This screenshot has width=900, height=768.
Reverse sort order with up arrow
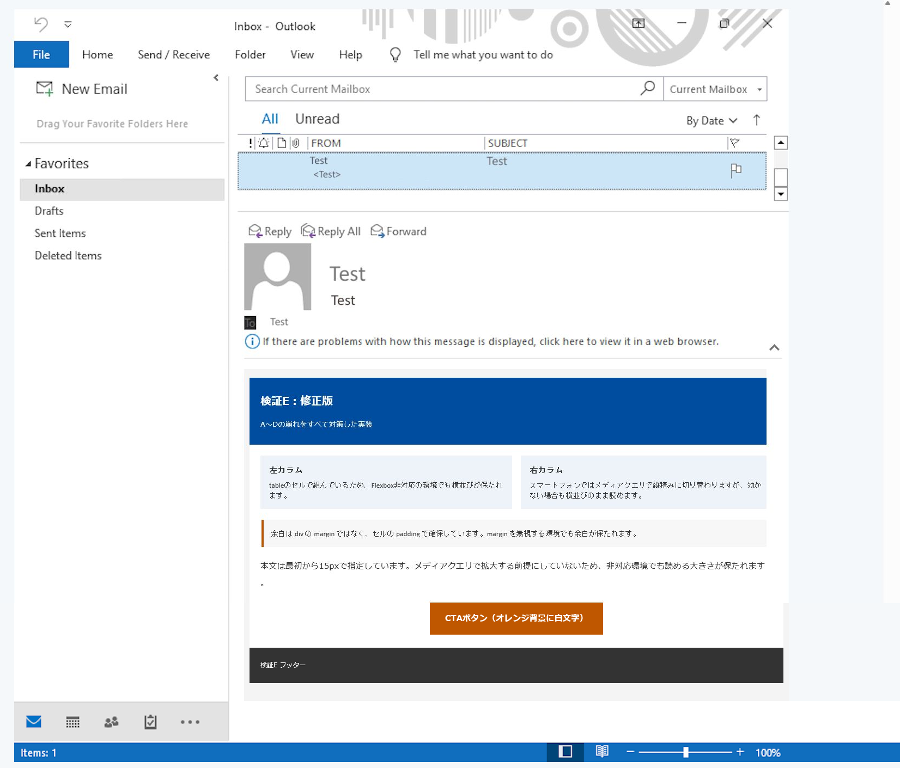point(757,120)
